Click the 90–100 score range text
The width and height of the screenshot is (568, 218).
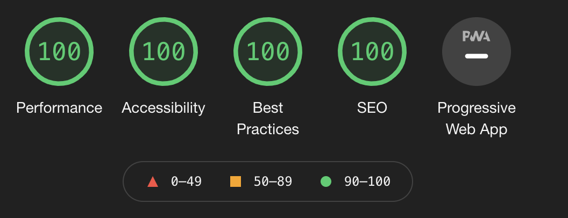click(x=367, y=181)
